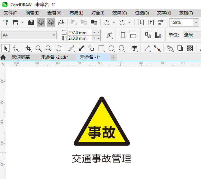Click the cloud upload icon
The height and width of the screenshot is (179, 201).
[51, 22]
